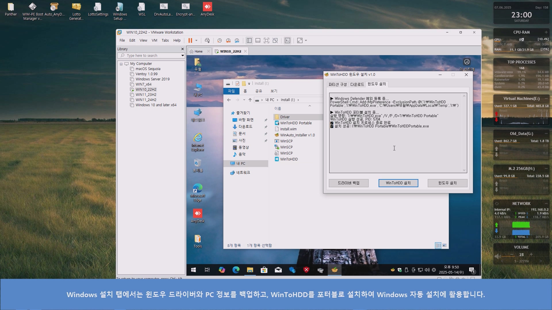Image resolution: width=552 pixels, height=310 pixels.
Task: Select Ventoy 1.0.99 in the library
Action: point(146,74)
